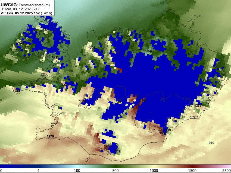The width and height of the screenshot is (231, 173).
Task: Click the valid time line 'VT: Fös. 05.12.2025 15Z'
Action: click(20, 13)
